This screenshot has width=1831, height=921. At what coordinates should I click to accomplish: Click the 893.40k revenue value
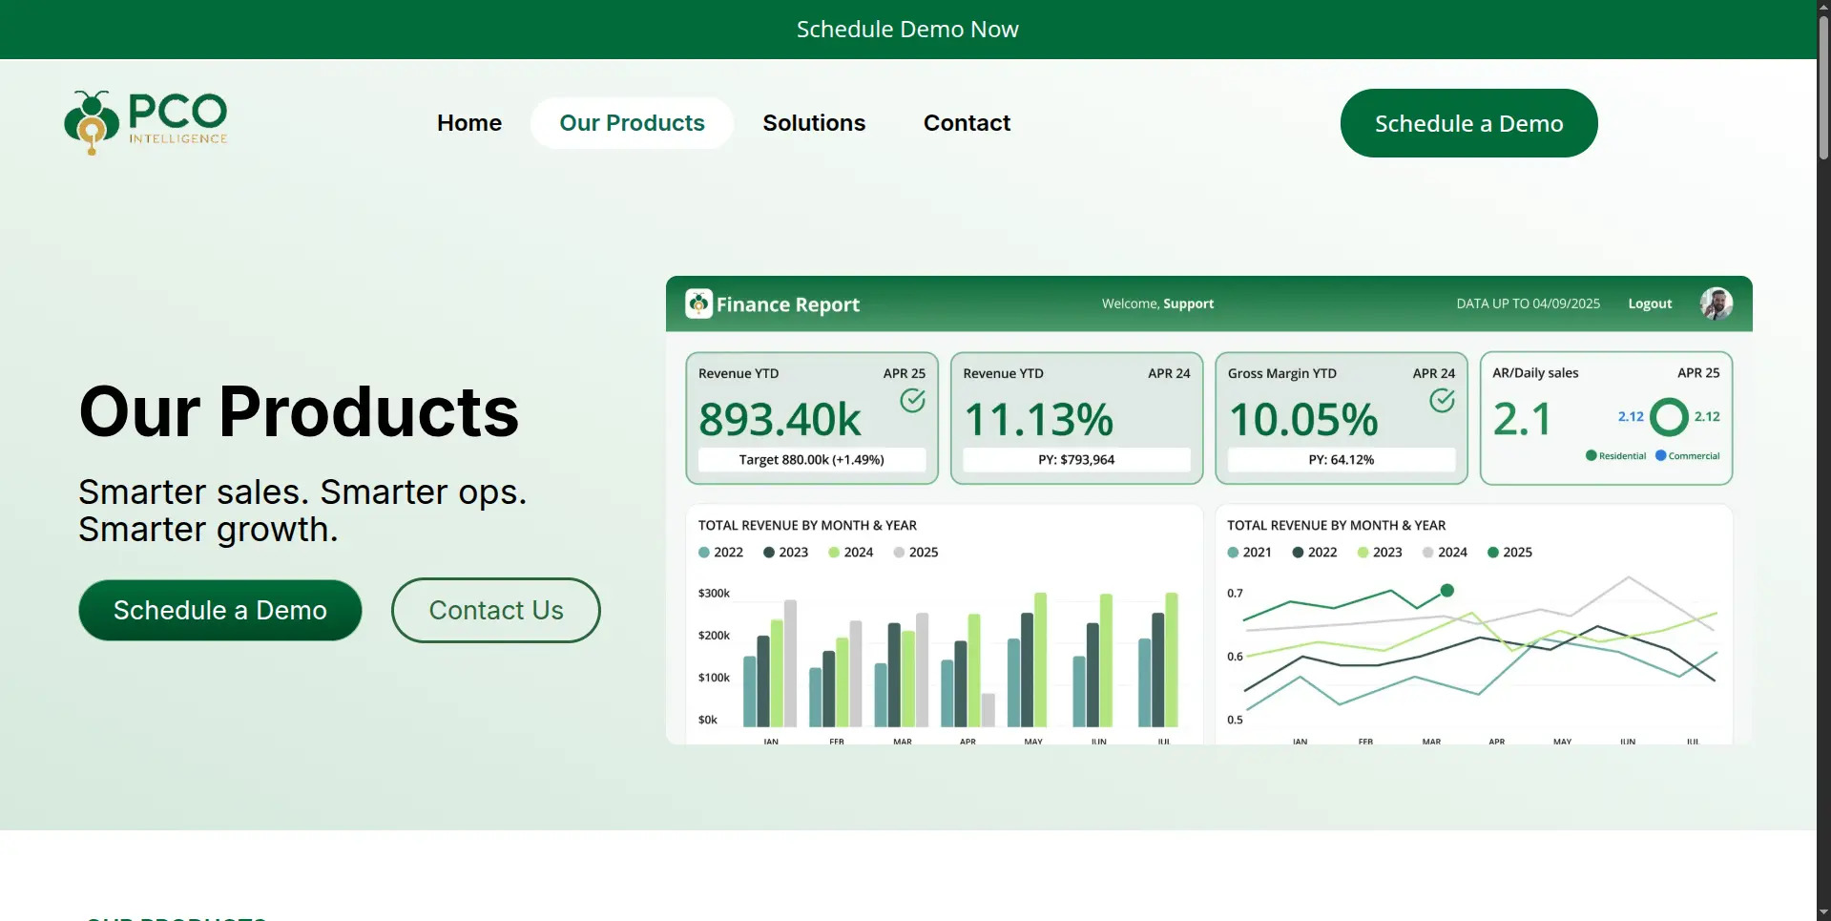pos(780,419)
